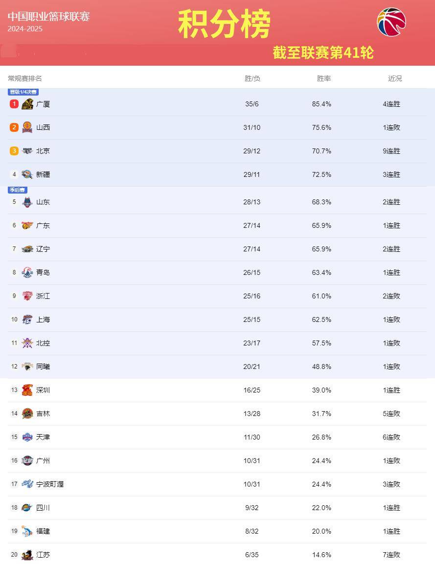Click the 江苏 team logo
Viewport: 435px width, 564px height.
coord(27,555)
